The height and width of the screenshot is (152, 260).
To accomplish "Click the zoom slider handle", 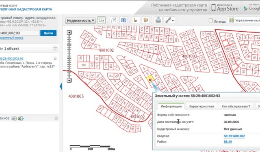I will (69, 45).
